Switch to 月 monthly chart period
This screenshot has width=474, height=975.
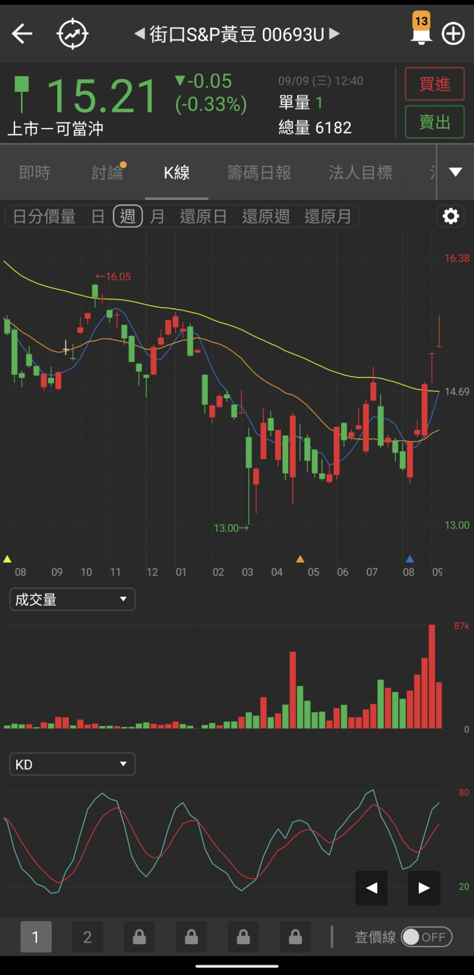coord(157,217)
